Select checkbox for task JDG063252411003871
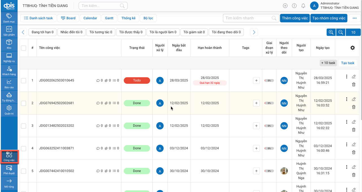 click(x=23, y=149)
